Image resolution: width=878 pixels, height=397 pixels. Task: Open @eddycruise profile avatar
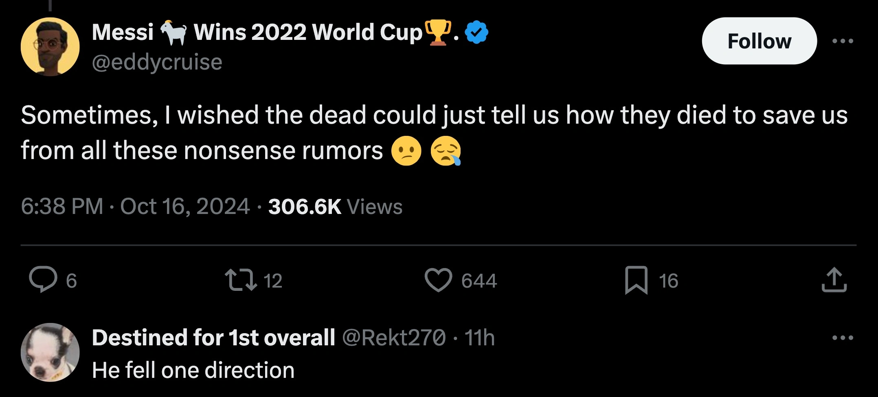(x=50, y=47)
